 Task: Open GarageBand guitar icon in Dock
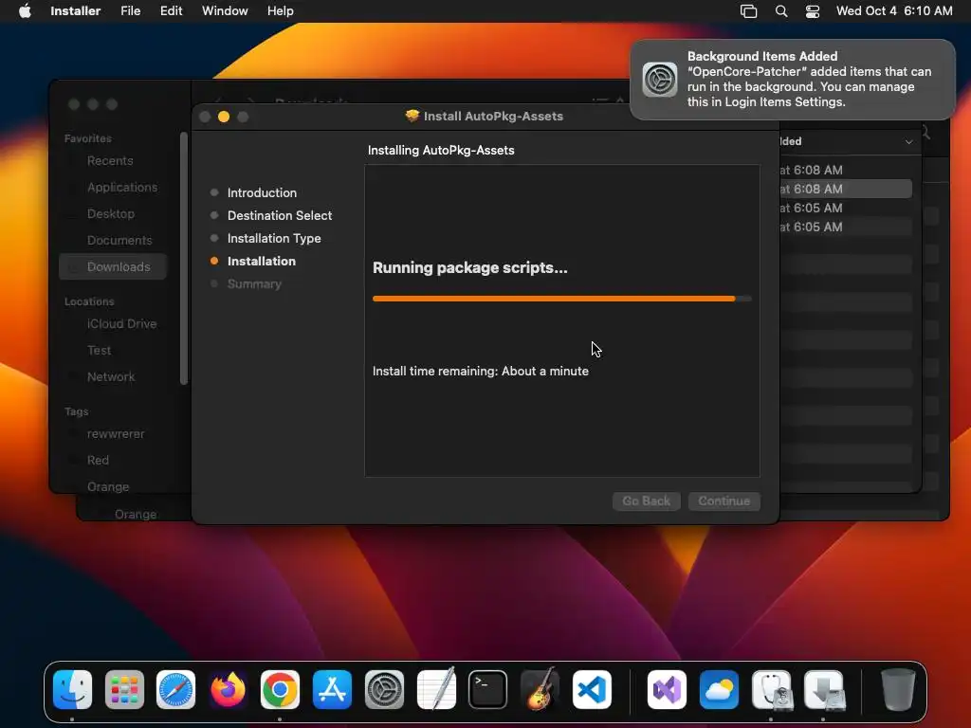coord(540,690)
